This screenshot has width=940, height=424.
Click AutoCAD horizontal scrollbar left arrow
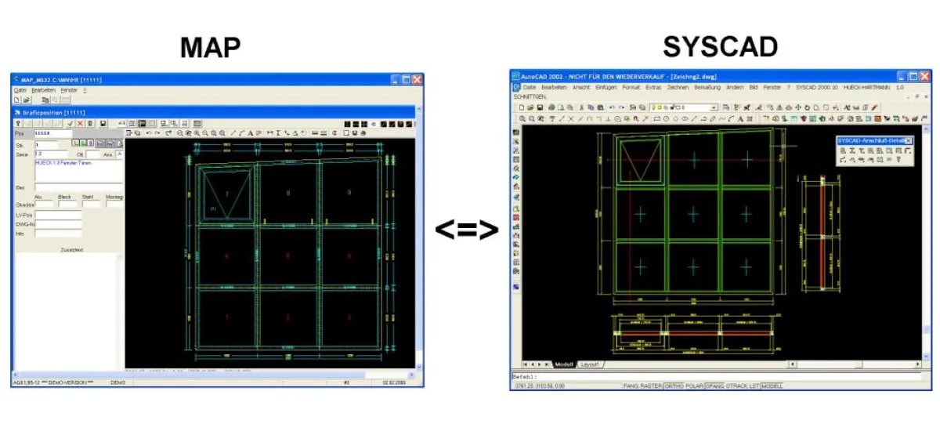click(x=793, y=364)
